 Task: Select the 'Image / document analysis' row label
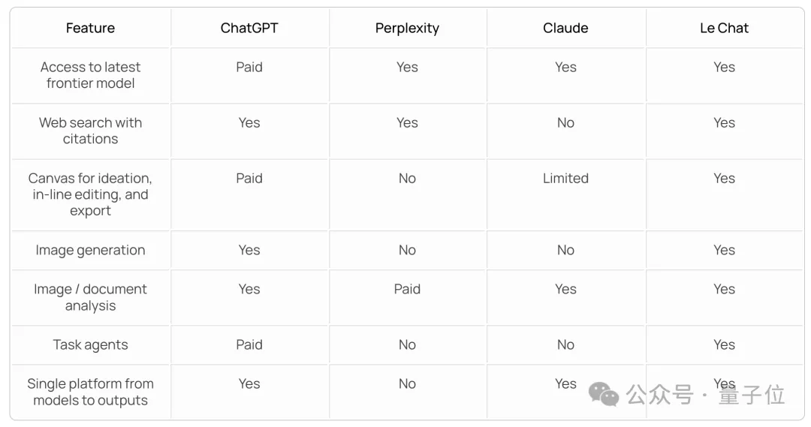[90, 297]
